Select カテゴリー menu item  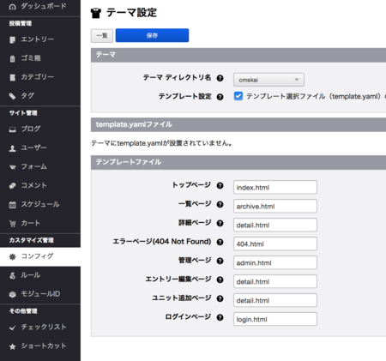point(40,77)
